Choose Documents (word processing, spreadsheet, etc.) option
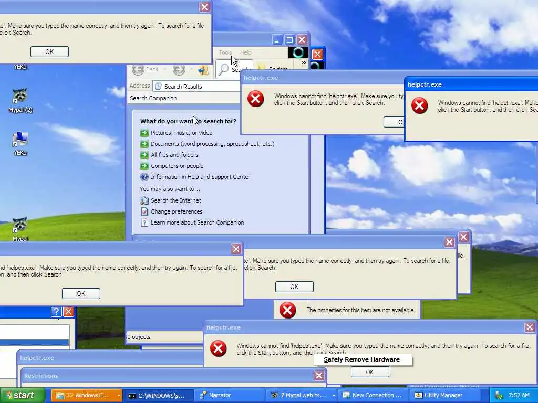The height and width of the screenshot is (403, 538). click(x=213, y=144)
